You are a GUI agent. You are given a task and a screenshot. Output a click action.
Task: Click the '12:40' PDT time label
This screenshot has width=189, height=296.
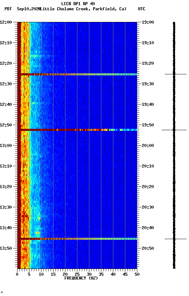point(6,104)
